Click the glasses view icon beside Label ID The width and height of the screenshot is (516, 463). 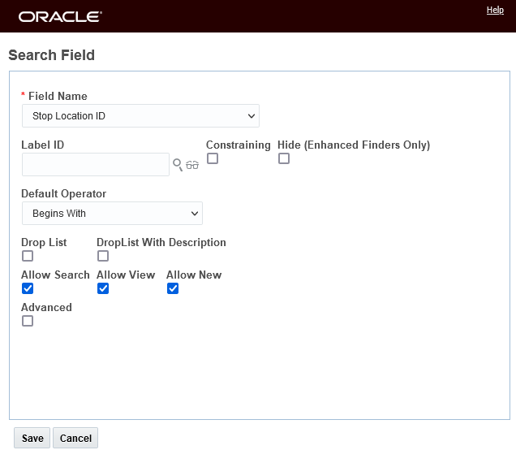coord(192,165)
